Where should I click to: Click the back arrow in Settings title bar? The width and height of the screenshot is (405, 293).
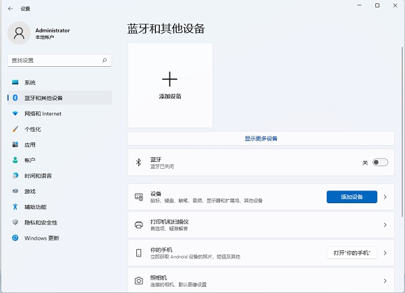pyautogui.click(x=10, y=9)
